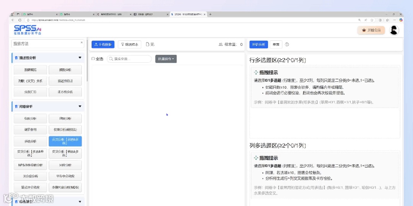Select the 数据概览 method
Viewport: 413px width, 206px height.
click(x=30, y=70)
